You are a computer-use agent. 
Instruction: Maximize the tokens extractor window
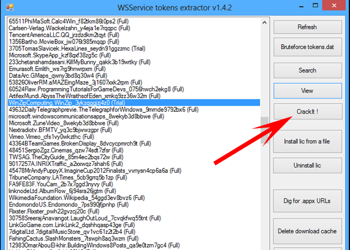(315, 6)
